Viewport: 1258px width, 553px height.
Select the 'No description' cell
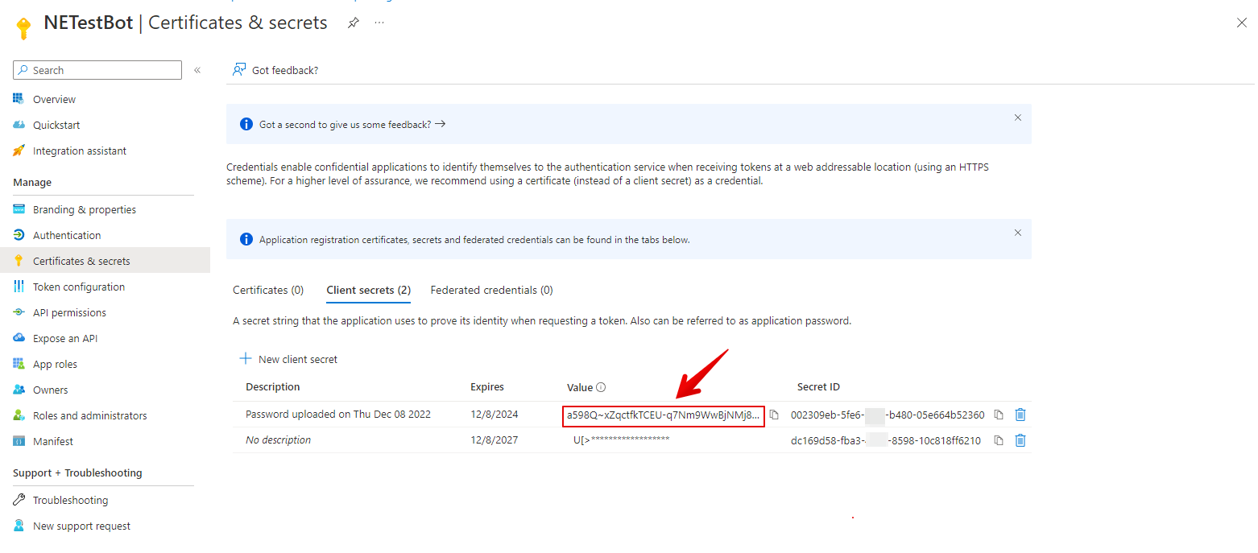pyautogui.click(x=278, y=440)
